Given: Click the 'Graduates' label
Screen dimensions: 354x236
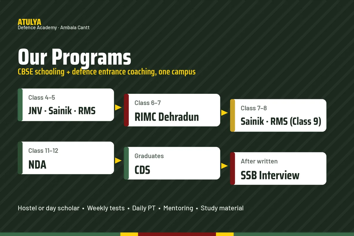Looking at the screenshot, I should tap(149, 156).
